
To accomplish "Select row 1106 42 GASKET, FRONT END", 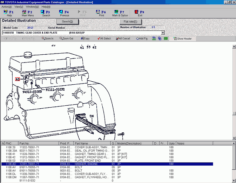I will [x=107, y=157].
